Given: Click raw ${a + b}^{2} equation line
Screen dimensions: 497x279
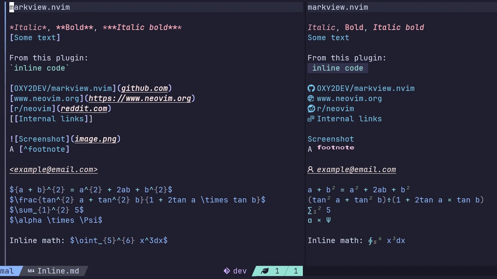Looking at the screenshot, I should tap(91, 190).
